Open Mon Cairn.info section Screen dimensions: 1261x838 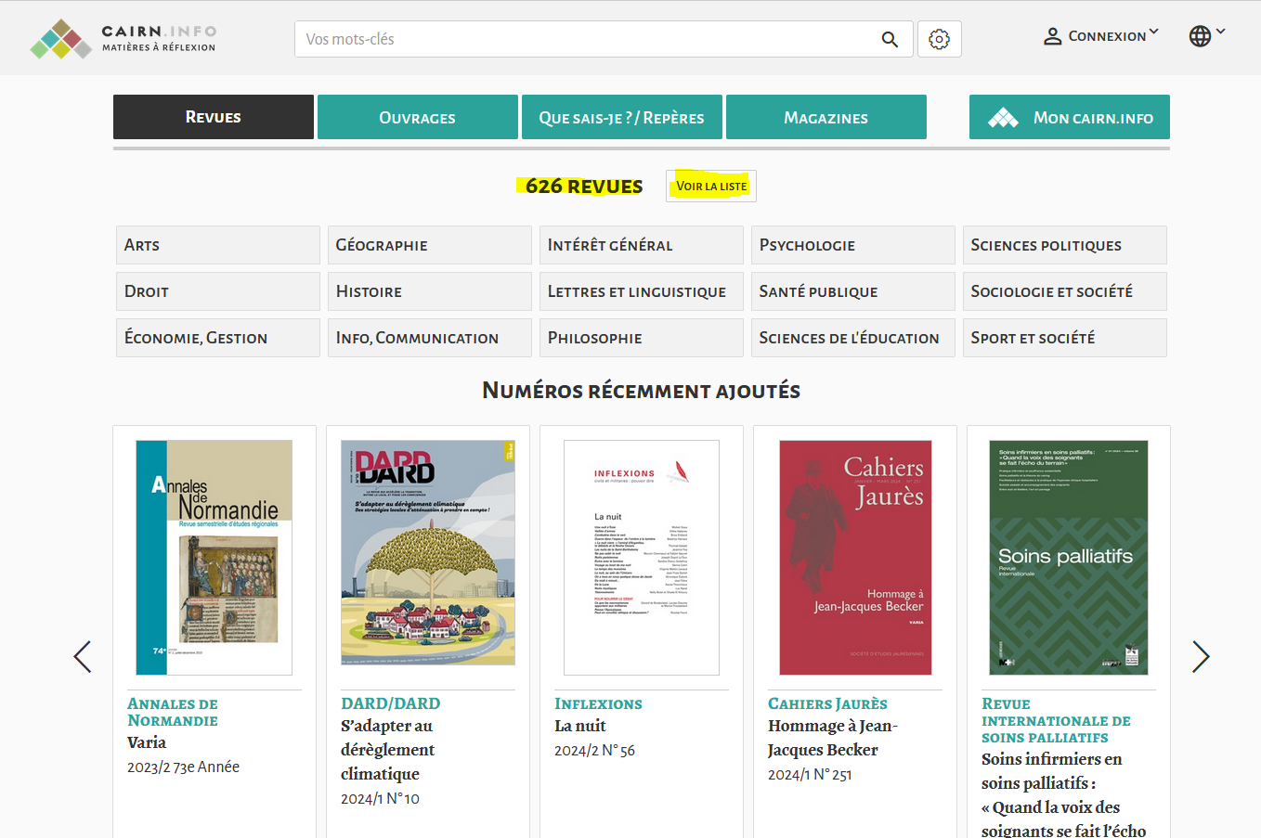[1069, 118]
